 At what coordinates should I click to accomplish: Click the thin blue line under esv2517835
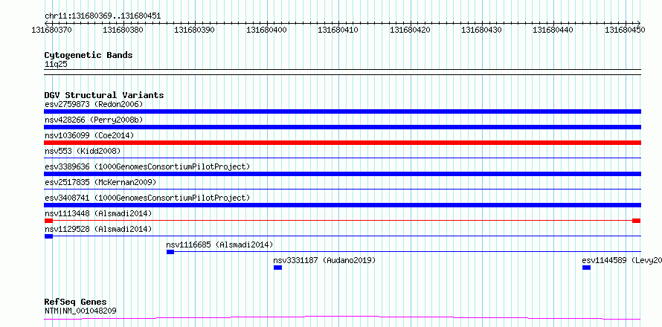click(x=342, y=190)
